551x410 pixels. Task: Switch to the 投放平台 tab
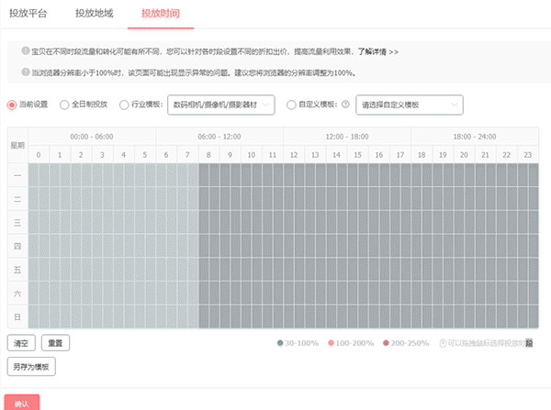pyautogui.click(x=28, y=15)
